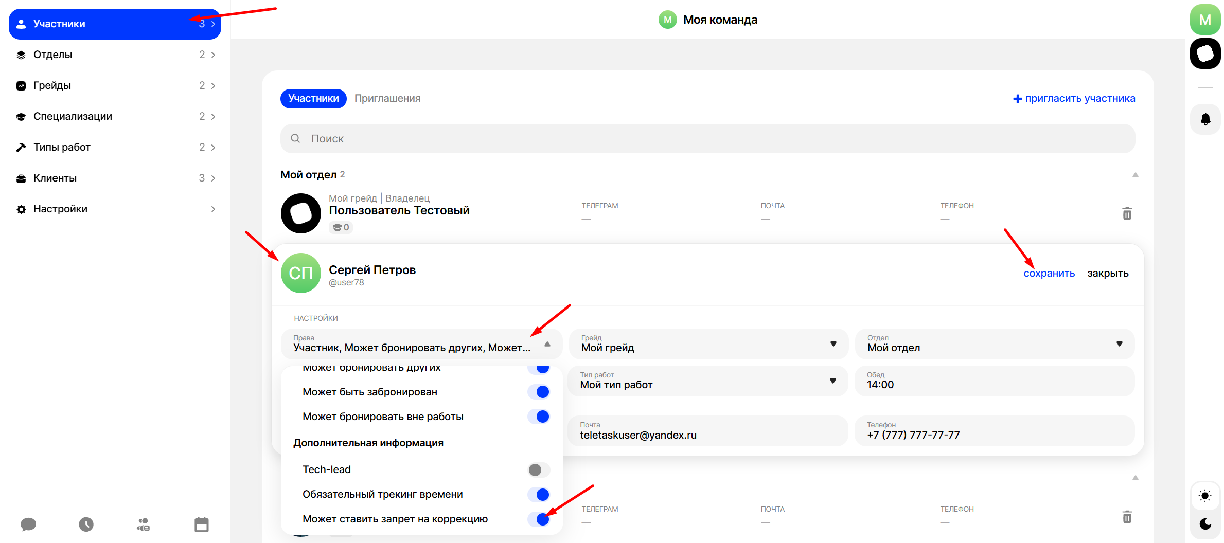1224x543 pixels.
Task: Open chat via speech bubble icon
Action: tap(28, 524)
